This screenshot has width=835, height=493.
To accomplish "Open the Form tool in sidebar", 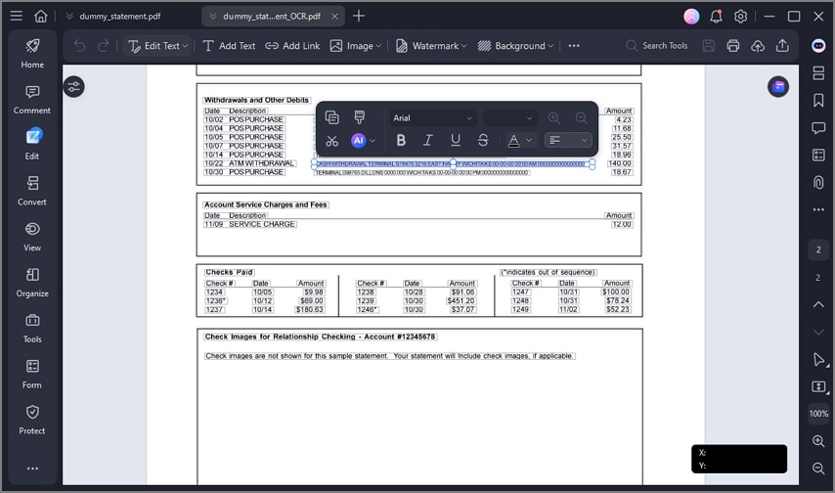I will click(32, 374).
